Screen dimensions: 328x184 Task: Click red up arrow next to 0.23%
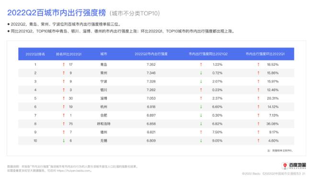click(201, 90)
